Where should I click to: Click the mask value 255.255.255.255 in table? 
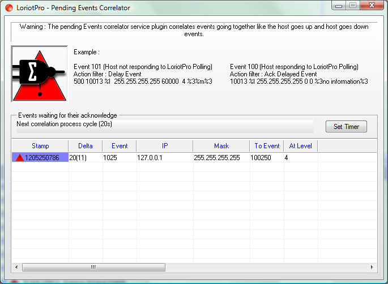217,157
